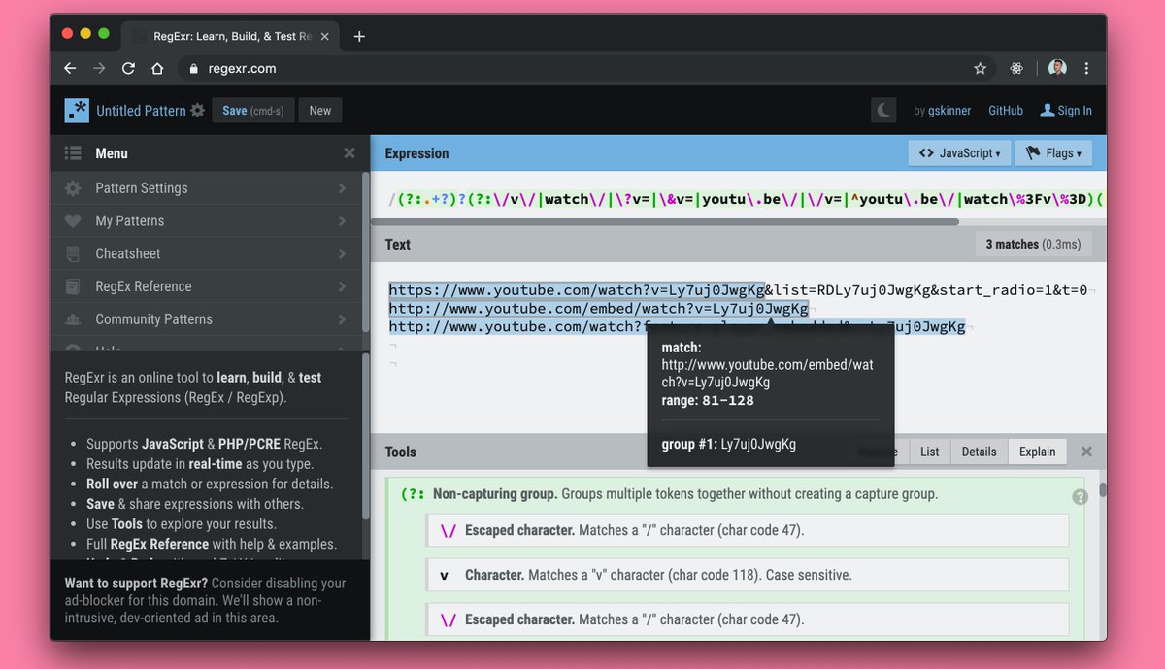Click 'Text' section heading

[x=398, y=245]
